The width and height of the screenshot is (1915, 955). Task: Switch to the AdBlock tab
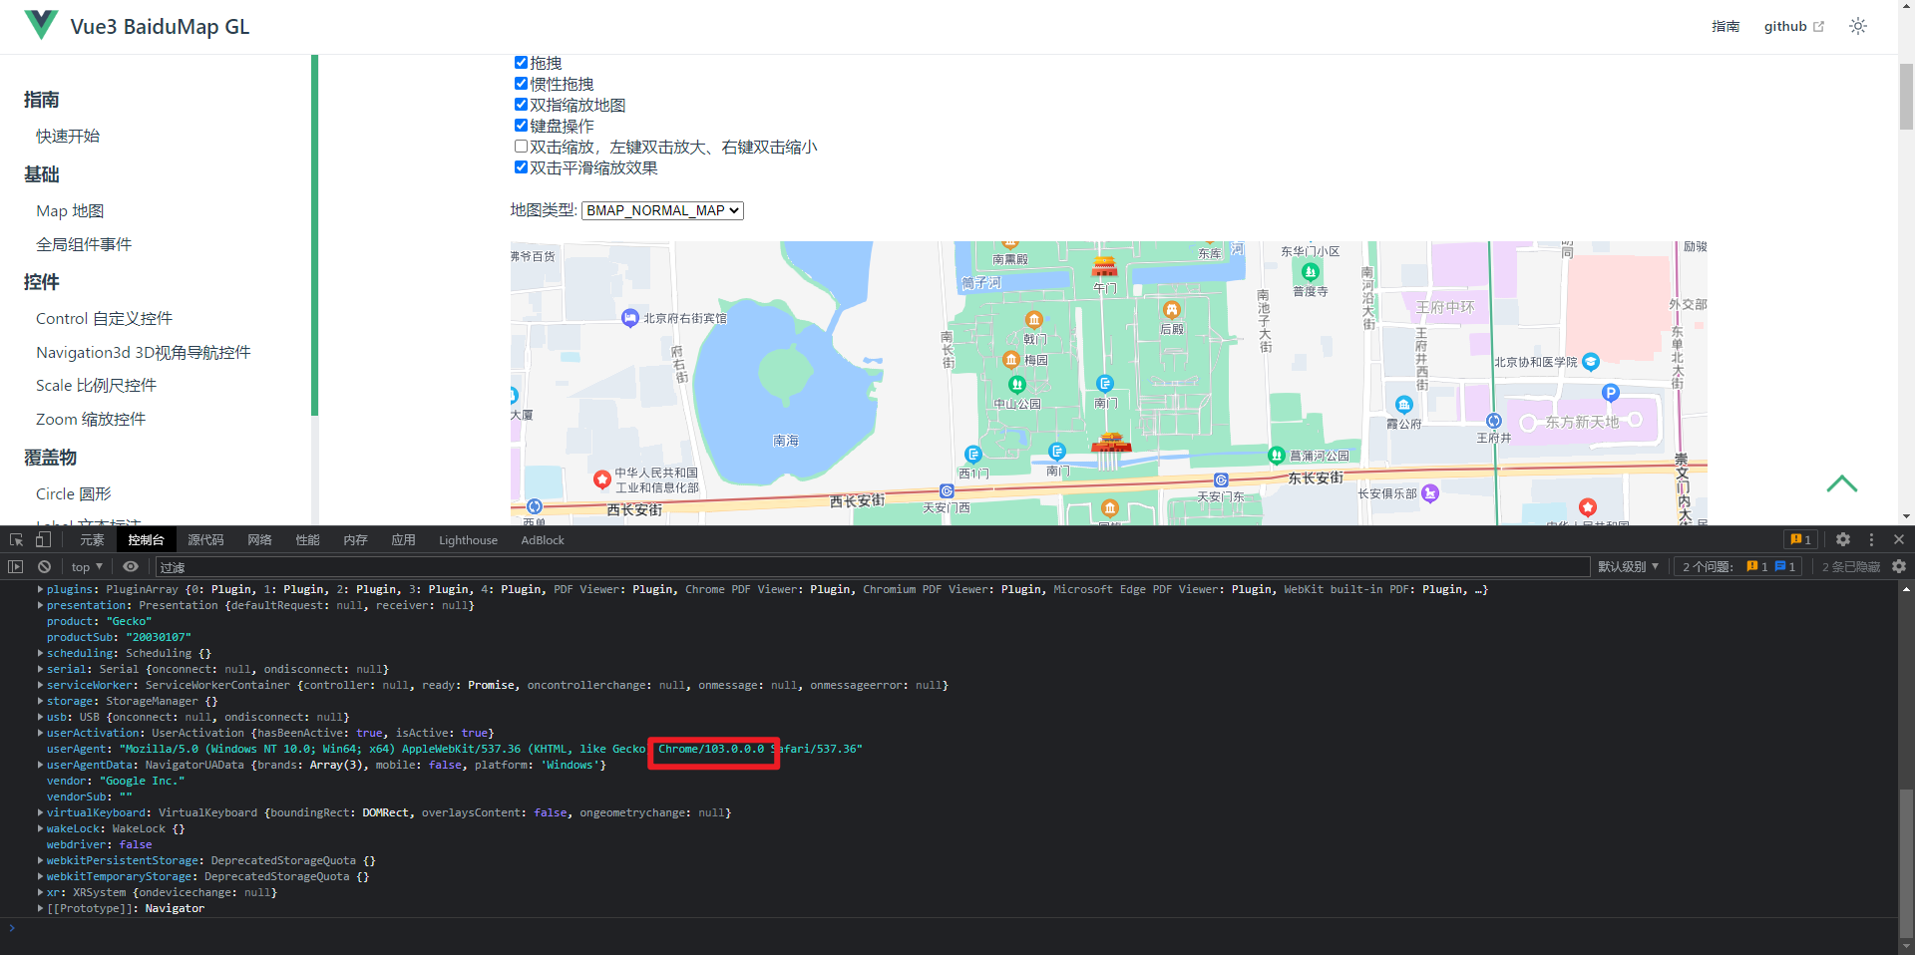pyautogui.click(x=543, y=539)
